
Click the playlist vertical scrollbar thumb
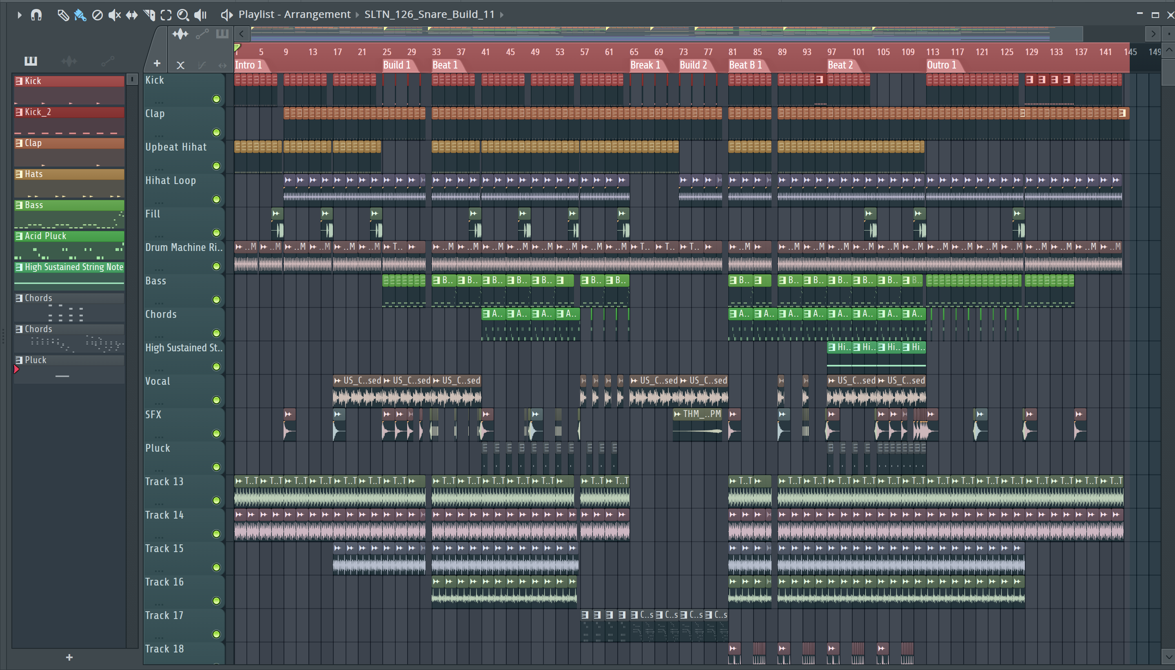click(1168, 71)
